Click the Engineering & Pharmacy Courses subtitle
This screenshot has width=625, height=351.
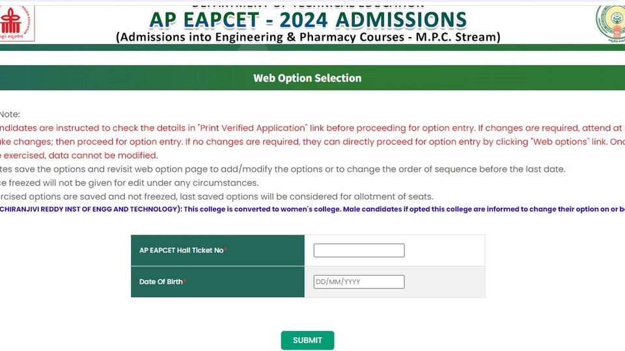click(x=308, y=37)
